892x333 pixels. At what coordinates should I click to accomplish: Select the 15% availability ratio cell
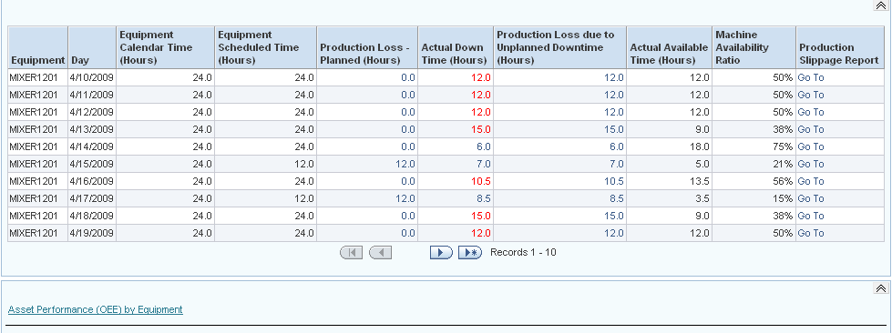pos(754,199)
